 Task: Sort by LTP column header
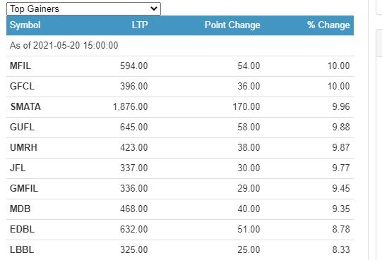140,25
